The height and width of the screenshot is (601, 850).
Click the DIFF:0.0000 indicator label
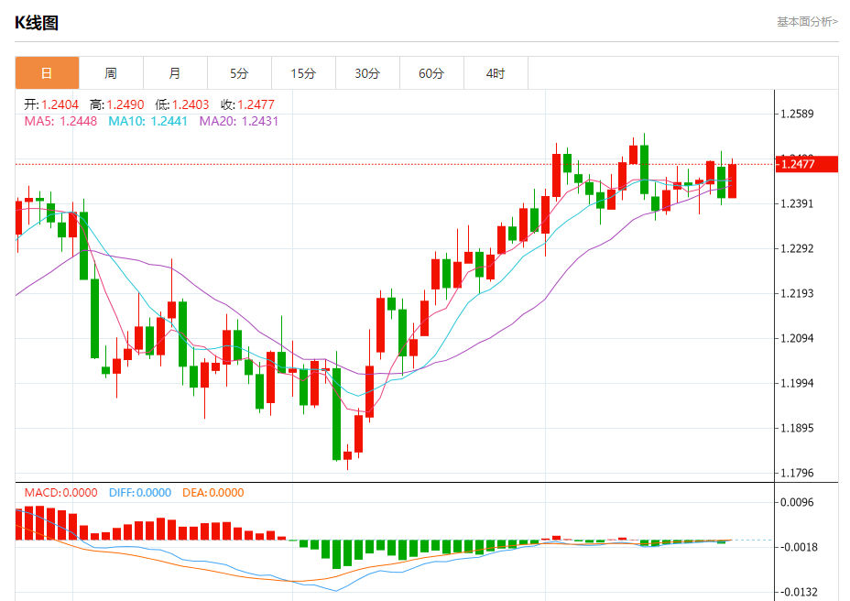(x=140, y=493)
